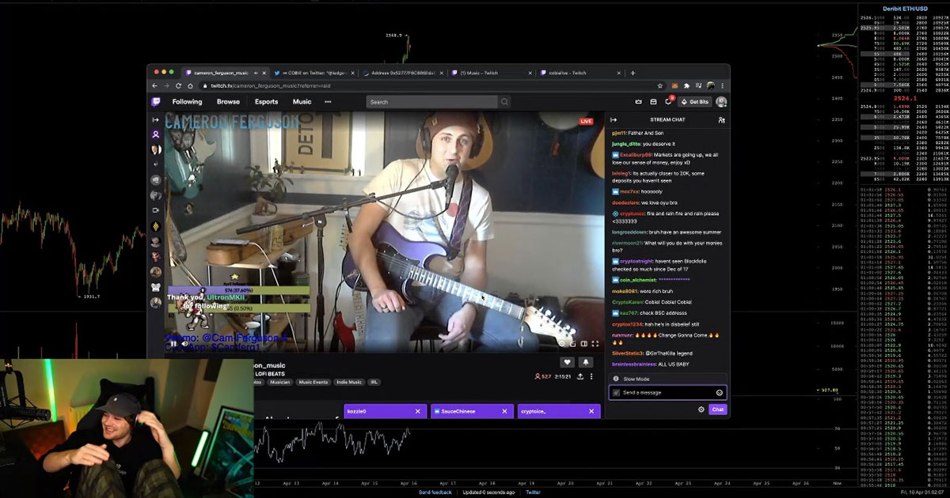Click the Twitch logo home icon
This screenshot has height=498, width=950.
[156, 102]
